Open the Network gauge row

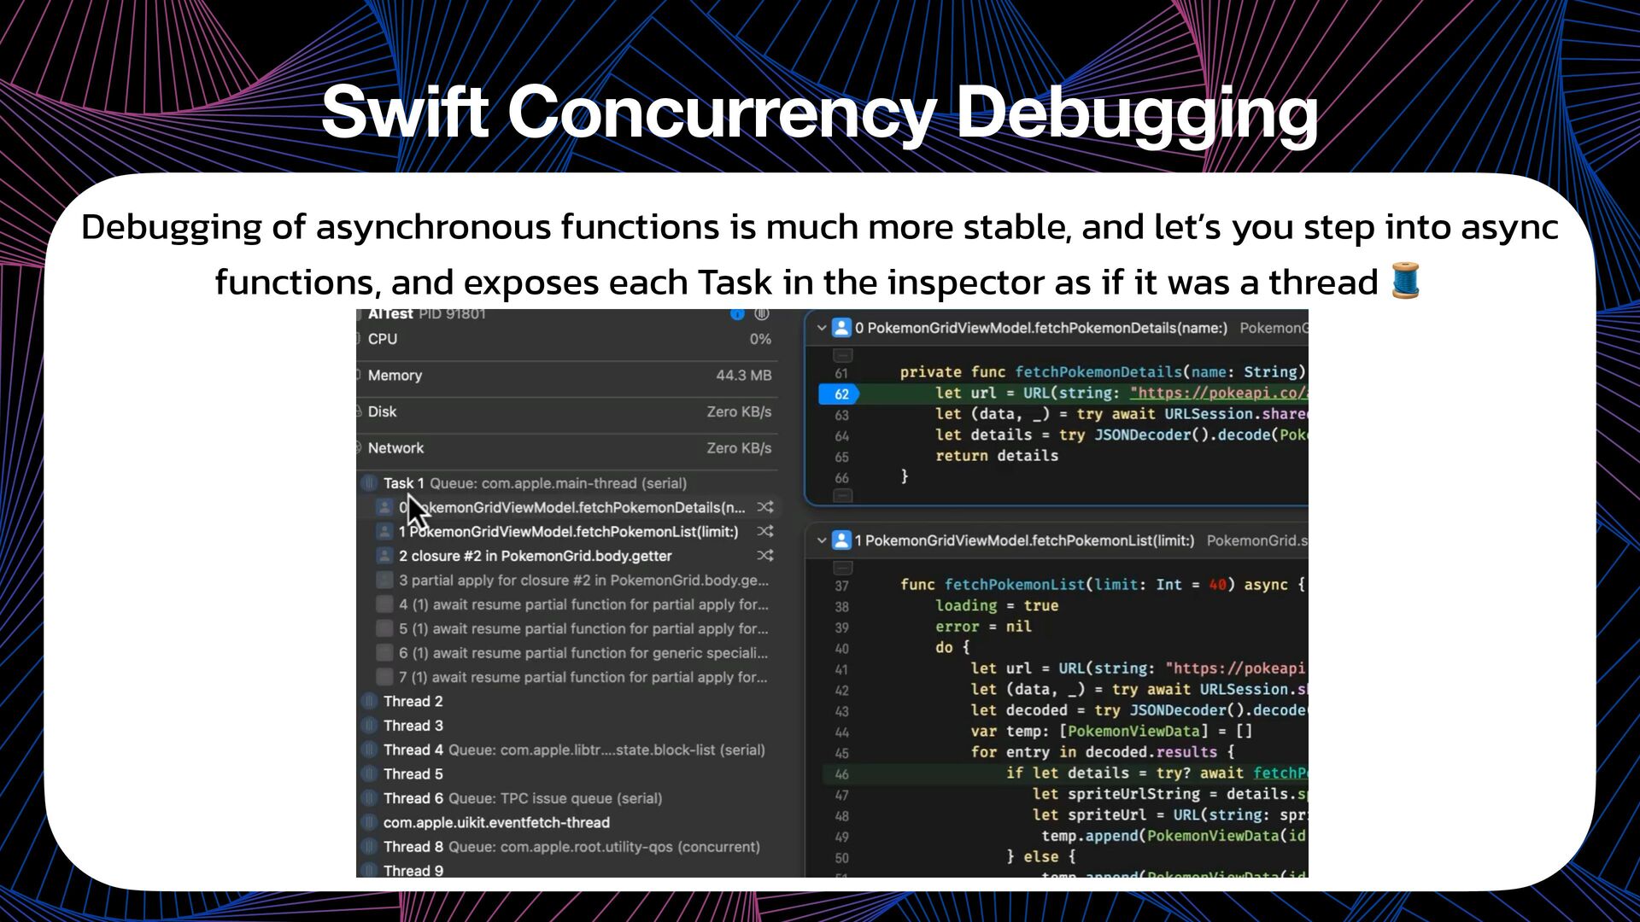click(x=566, y=448)
